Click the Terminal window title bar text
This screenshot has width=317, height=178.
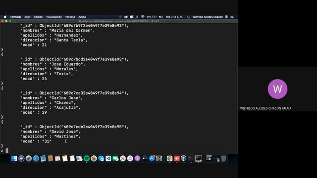click(119, 21)
